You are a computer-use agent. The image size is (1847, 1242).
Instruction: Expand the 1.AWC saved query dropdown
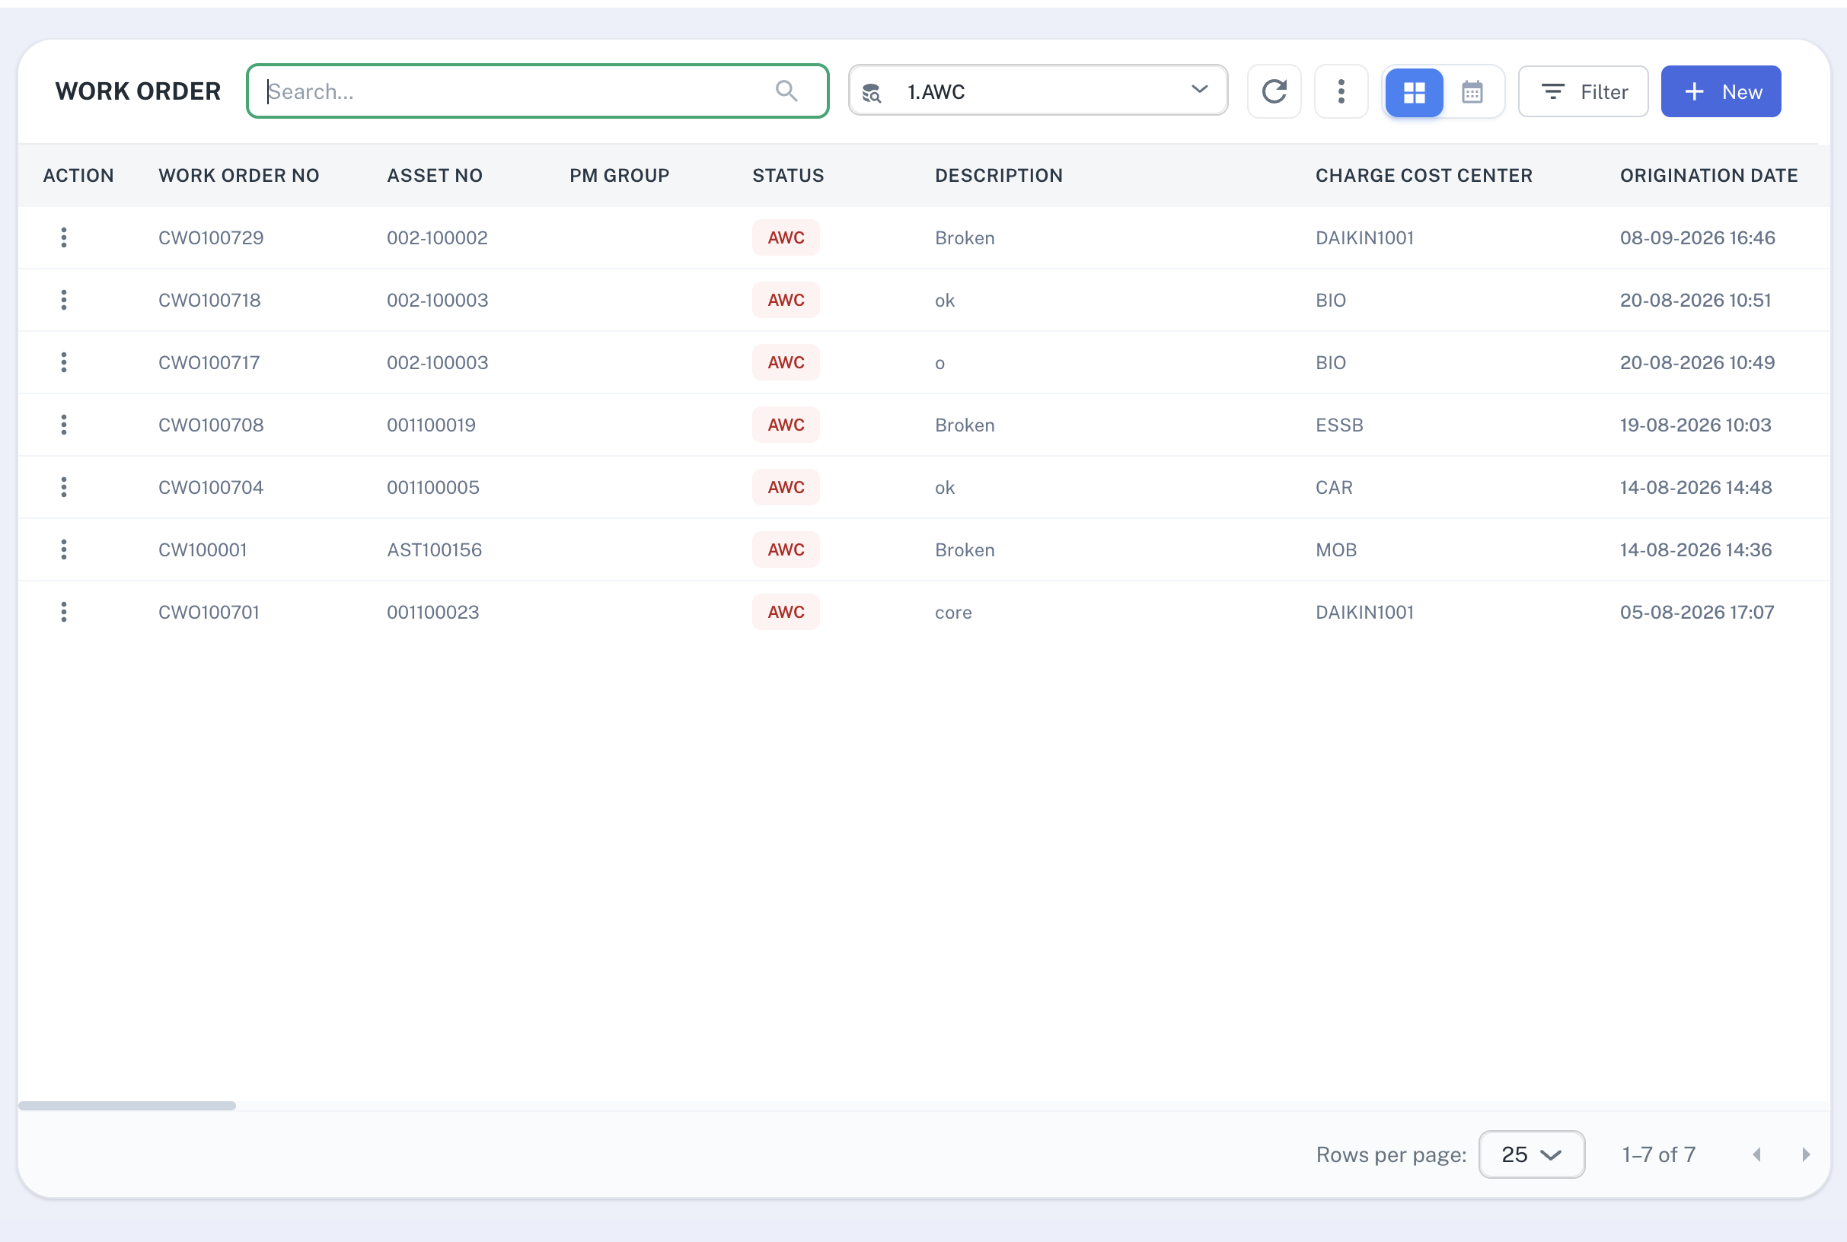click(1038, 91)
